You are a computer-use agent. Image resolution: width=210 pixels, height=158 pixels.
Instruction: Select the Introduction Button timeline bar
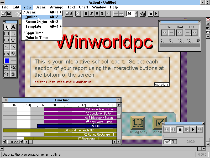80,109
